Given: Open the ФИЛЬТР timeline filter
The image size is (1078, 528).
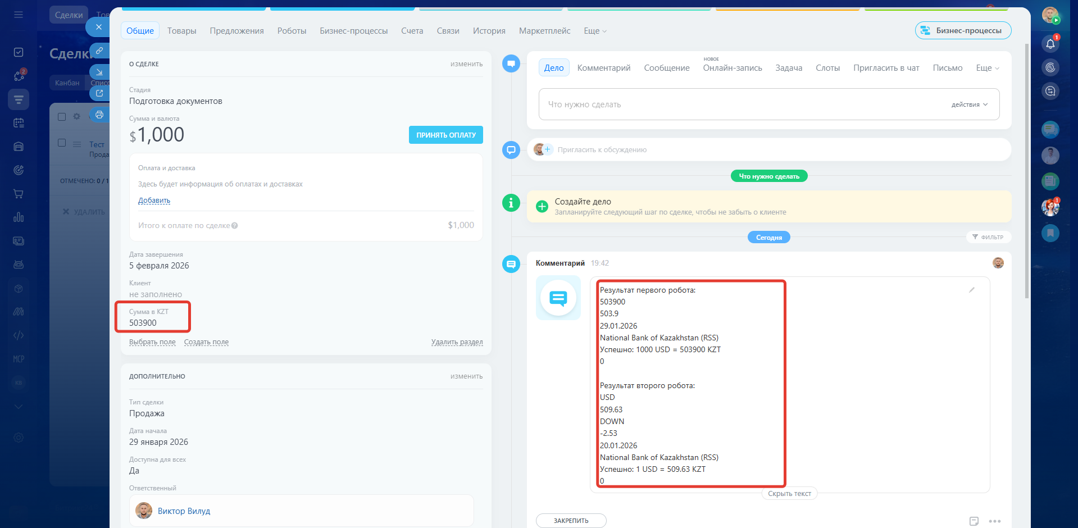Looking at the screenshot, I should [988, 237].
